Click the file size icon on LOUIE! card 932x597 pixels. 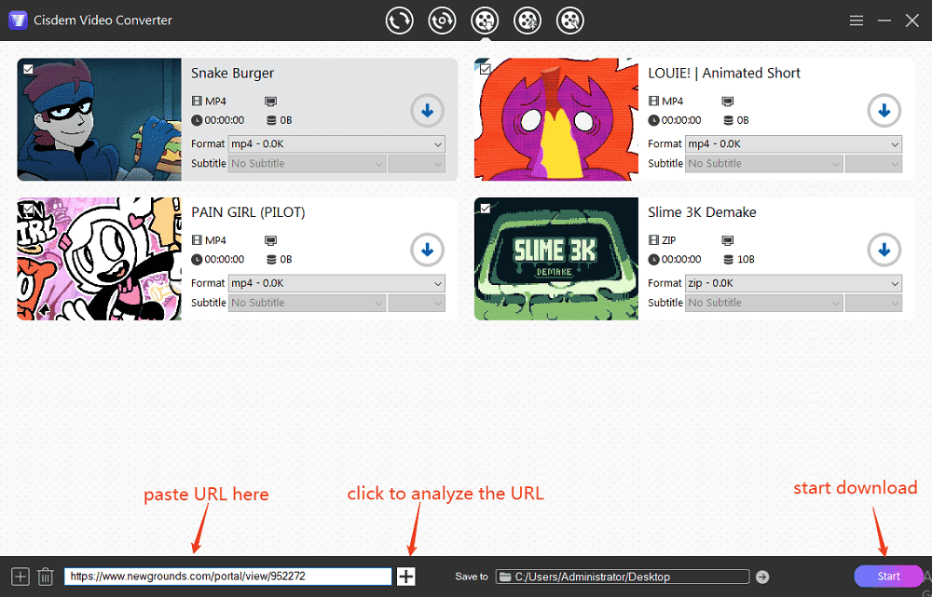click(728, 120)
